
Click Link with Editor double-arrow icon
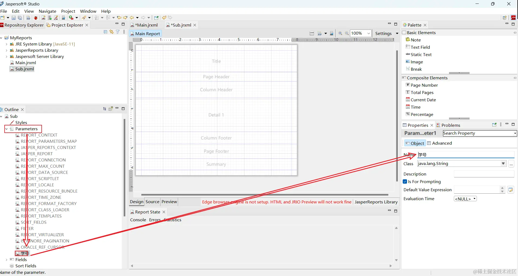[112, 32]
